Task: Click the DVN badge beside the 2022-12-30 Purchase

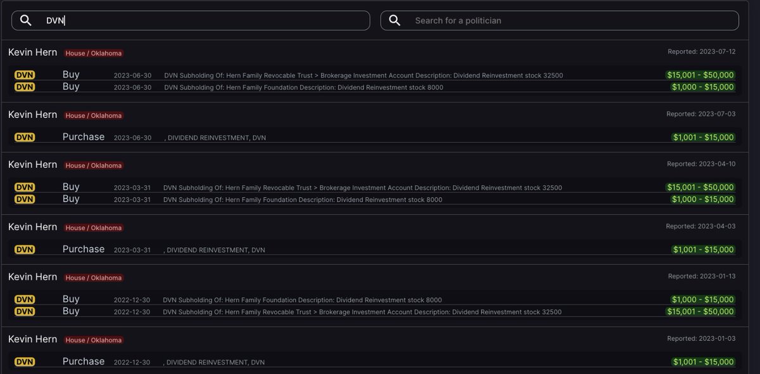Action: 24,361
